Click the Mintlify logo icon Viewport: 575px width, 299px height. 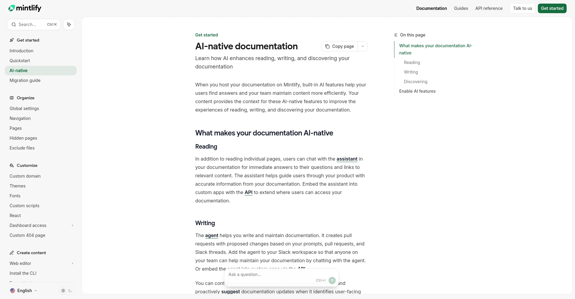pyautogui.click(x=11, y=8)
